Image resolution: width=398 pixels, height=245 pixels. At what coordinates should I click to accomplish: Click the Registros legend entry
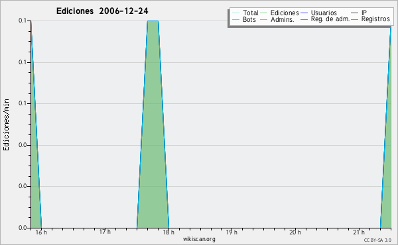tap(370, 19)
